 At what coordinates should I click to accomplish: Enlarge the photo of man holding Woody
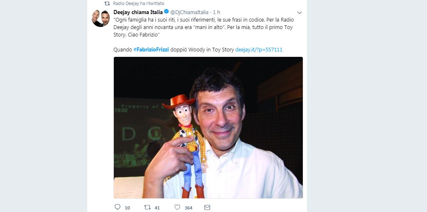208,127
